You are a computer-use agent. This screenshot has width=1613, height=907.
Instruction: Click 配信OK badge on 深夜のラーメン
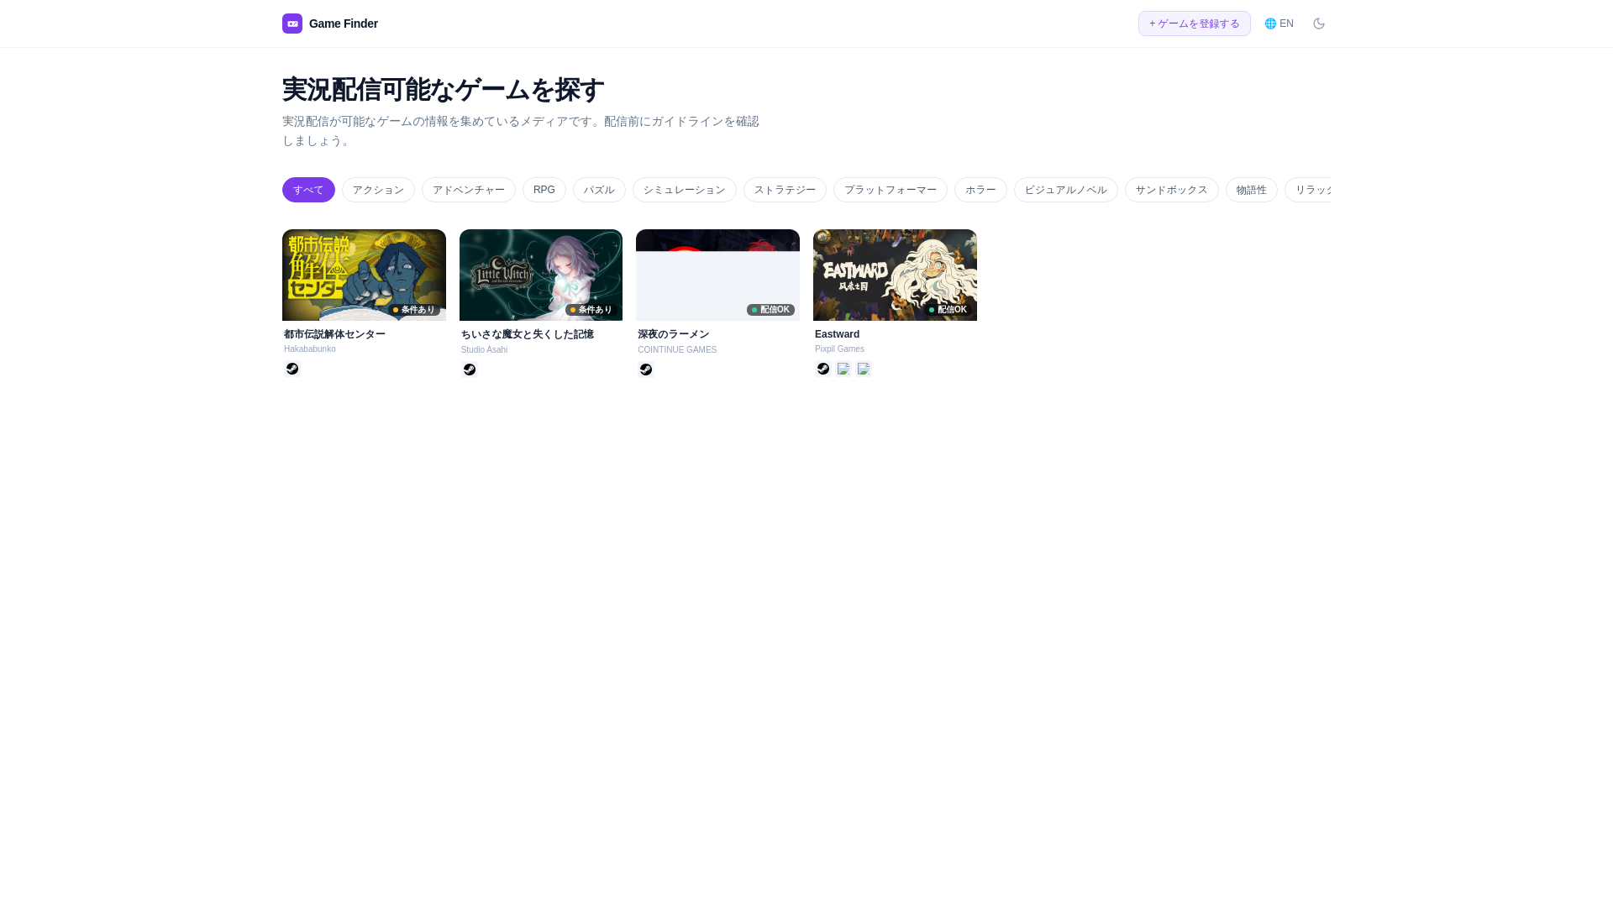coord(770,310)
